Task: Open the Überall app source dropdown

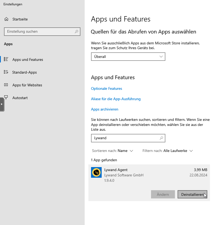Action: point(128,57)
